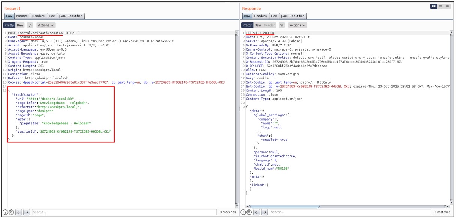Open the Response JSON Beautifier tab
Viewport: 456px width, 218px height.
pos(293,16)
